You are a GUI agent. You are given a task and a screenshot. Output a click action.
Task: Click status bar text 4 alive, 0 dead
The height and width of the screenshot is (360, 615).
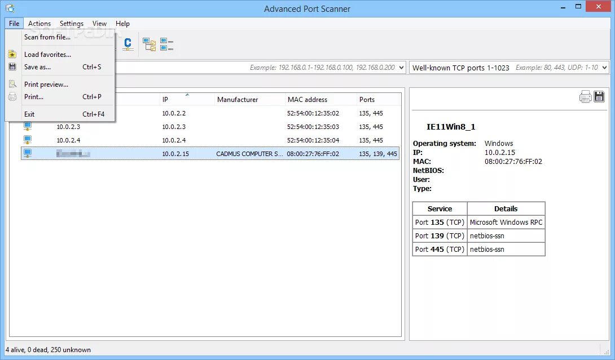[48, 349]
